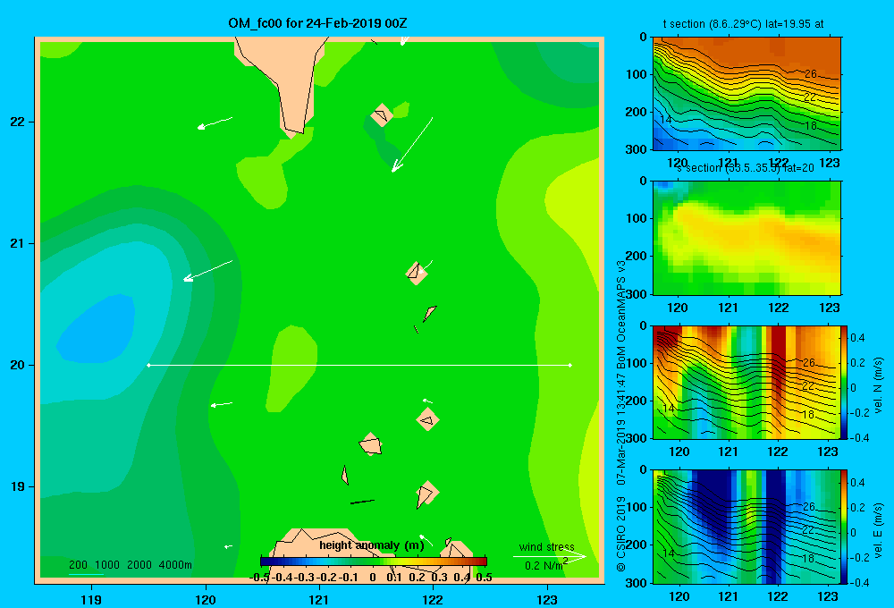894x608 pixels.
Task: Click longitude label 119 on the main map
Action: 91,599
